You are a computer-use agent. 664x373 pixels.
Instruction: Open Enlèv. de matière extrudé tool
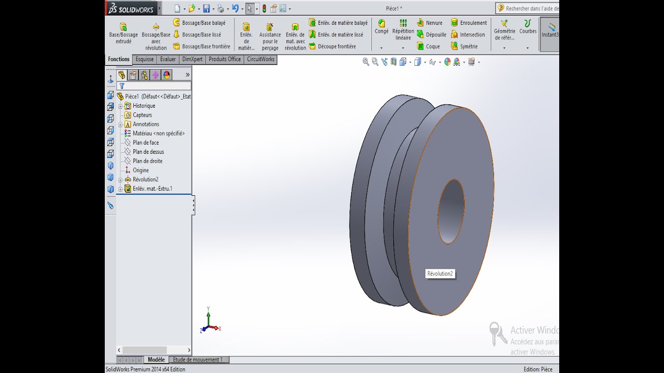(x=246, y=36)
